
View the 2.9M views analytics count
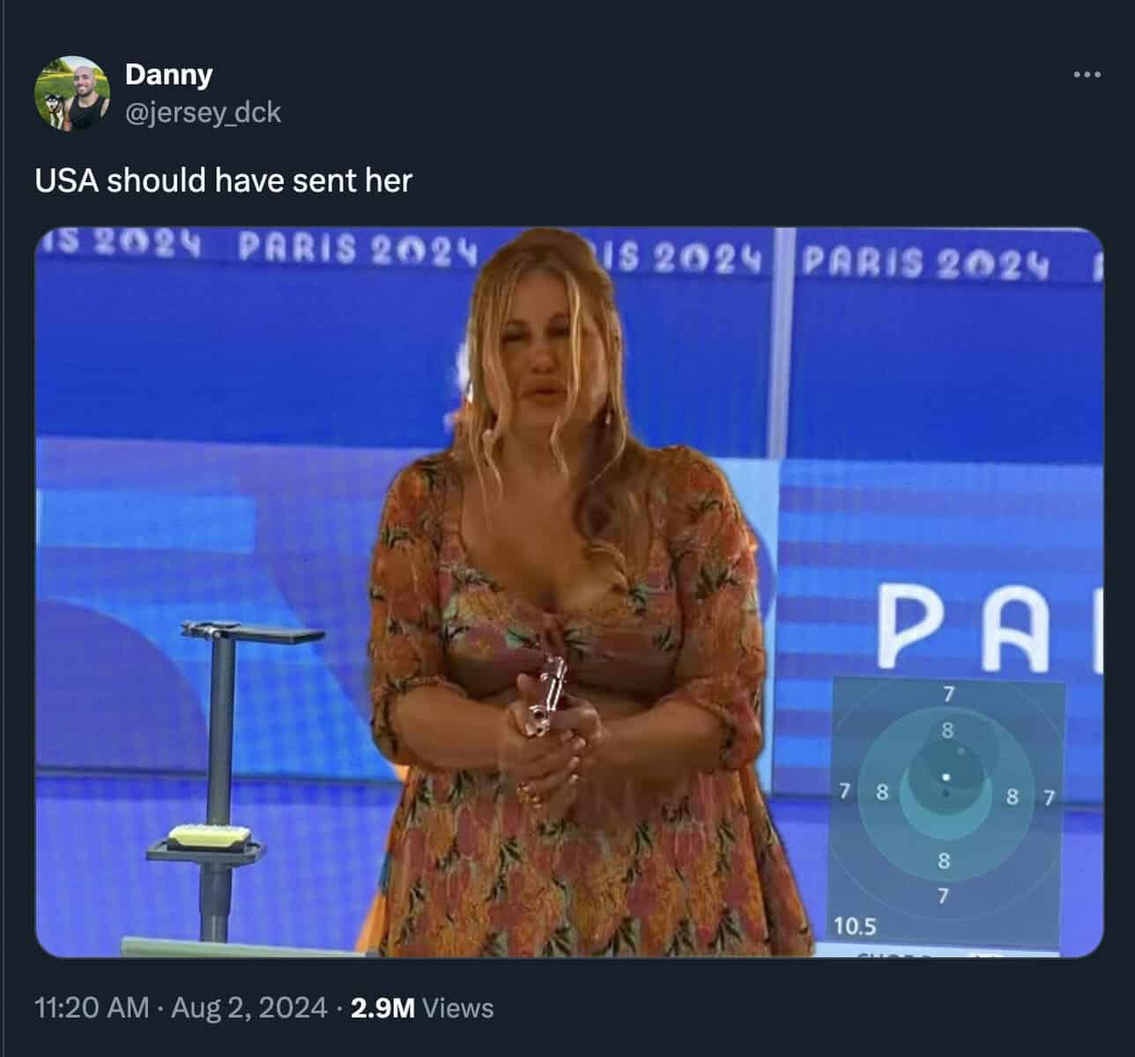click(382, 1007)
